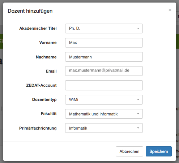
Task: Click into the Nachname text field
Action: 104,57
